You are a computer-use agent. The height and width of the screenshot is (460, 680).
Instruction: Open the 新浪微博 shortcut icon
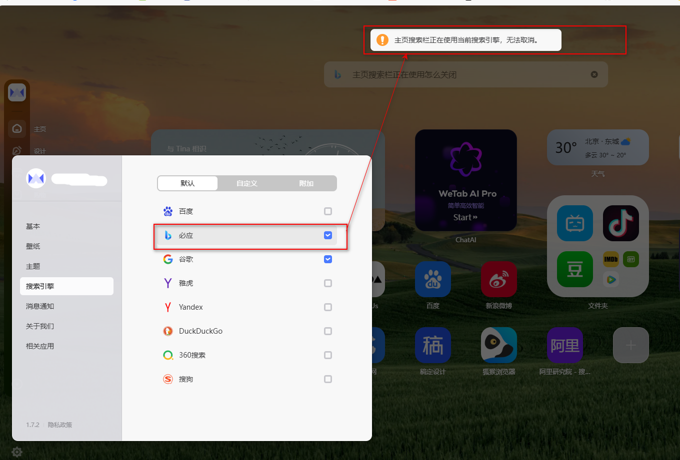499,279
